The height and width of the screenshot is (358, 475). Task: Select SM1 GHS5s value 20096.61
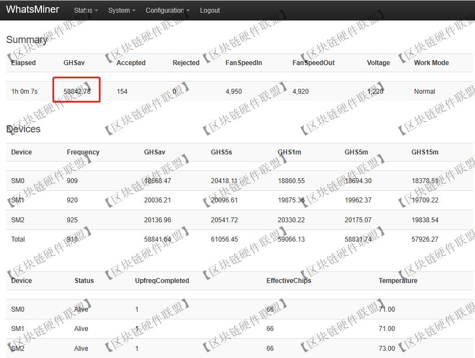coord(224,200)
